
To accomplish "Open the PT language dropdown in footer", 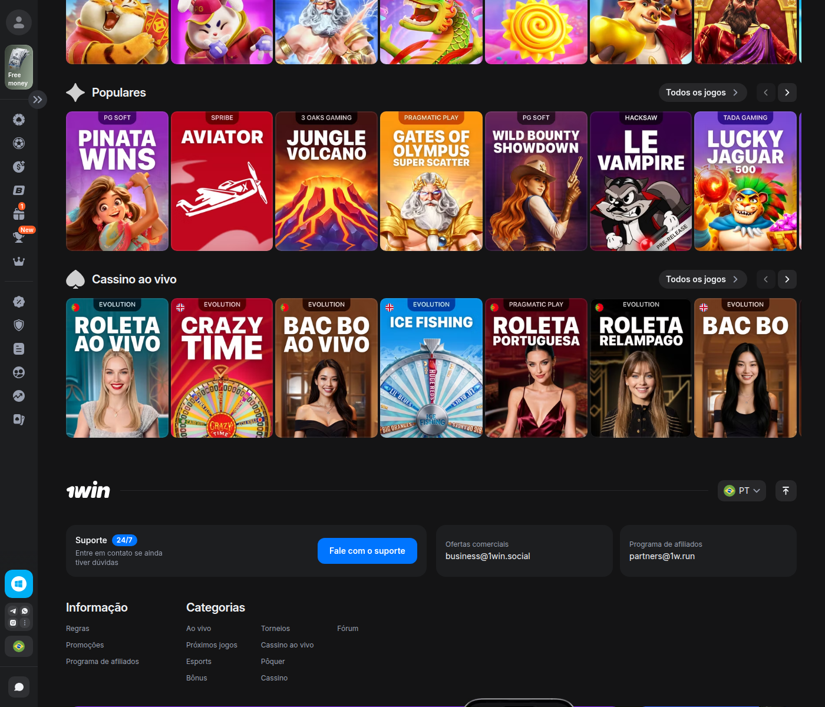I will (x=742, y=491).
